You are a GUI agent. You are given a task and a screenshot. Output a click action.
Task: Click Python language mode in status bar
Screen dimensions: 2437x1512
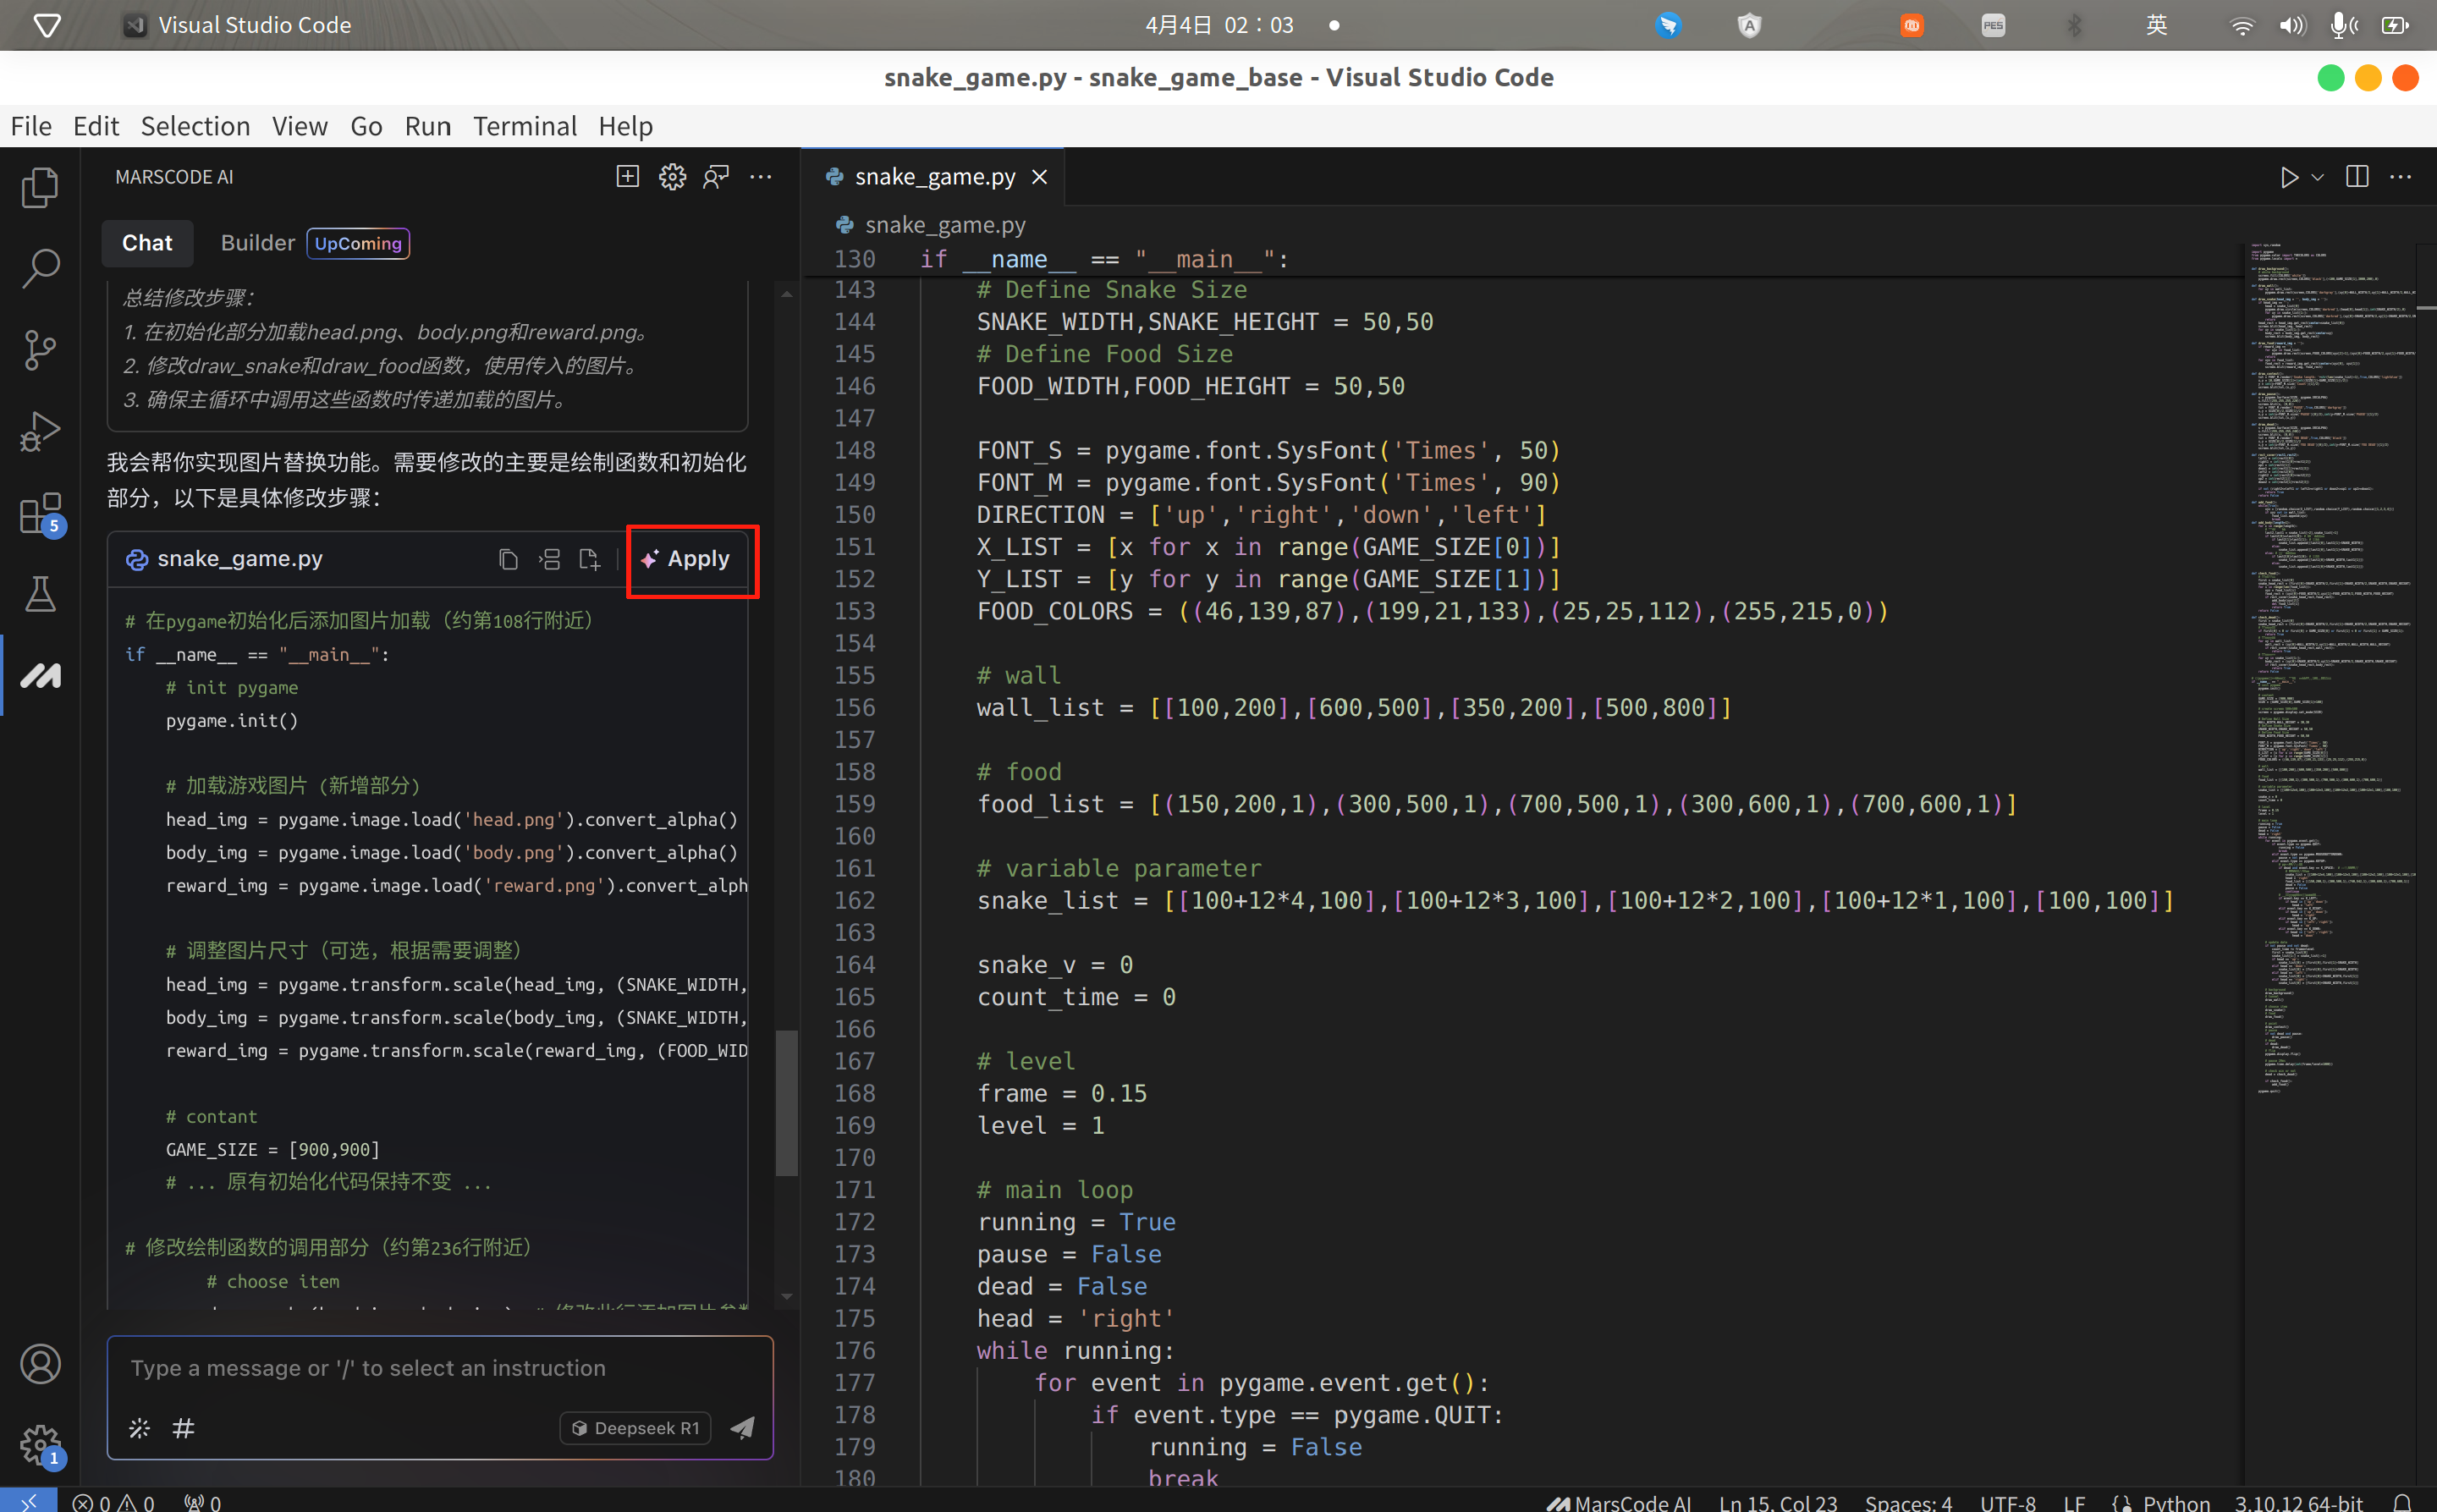2175,1502
